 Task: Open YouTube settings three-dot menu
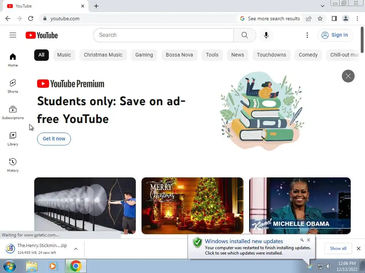307,35
